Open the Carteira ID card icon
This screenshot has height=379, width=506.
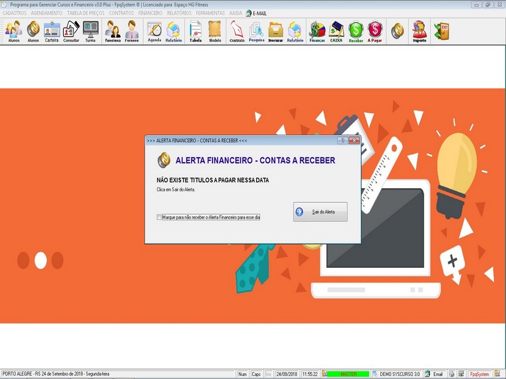[x=52, y=31]
